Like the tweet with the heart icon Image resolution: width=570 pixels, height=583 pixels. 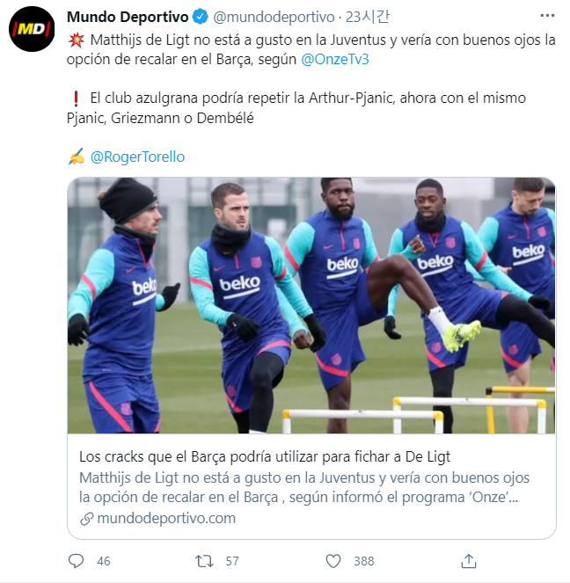click(333, 561)
